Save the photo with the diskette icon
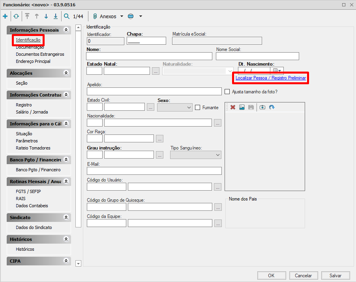The width and height of the screenshot is (356, 282). [x=251, y=107]
